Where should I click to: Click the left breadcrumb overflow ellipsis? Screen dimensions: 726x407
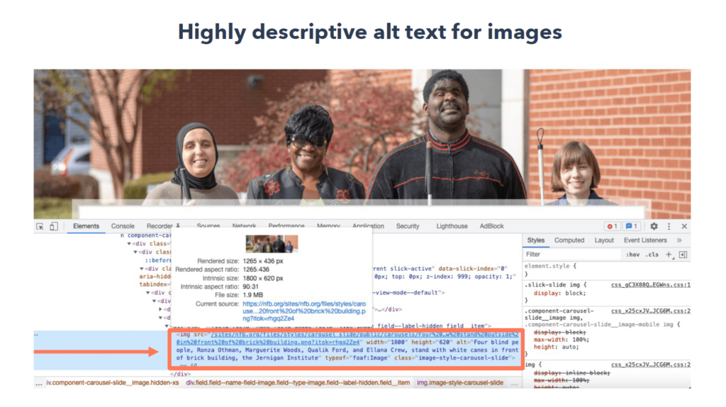tap(39, 384)
